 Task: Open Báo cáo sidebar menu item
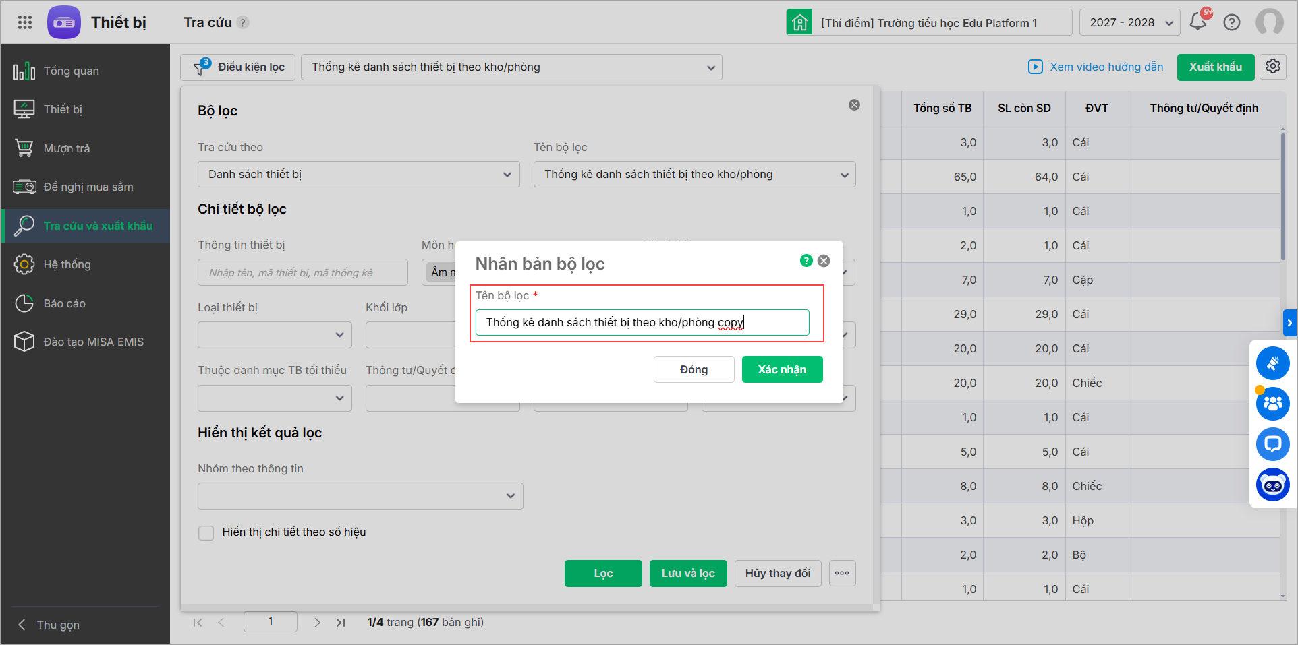pyautogui.click(x=65, y=303)
